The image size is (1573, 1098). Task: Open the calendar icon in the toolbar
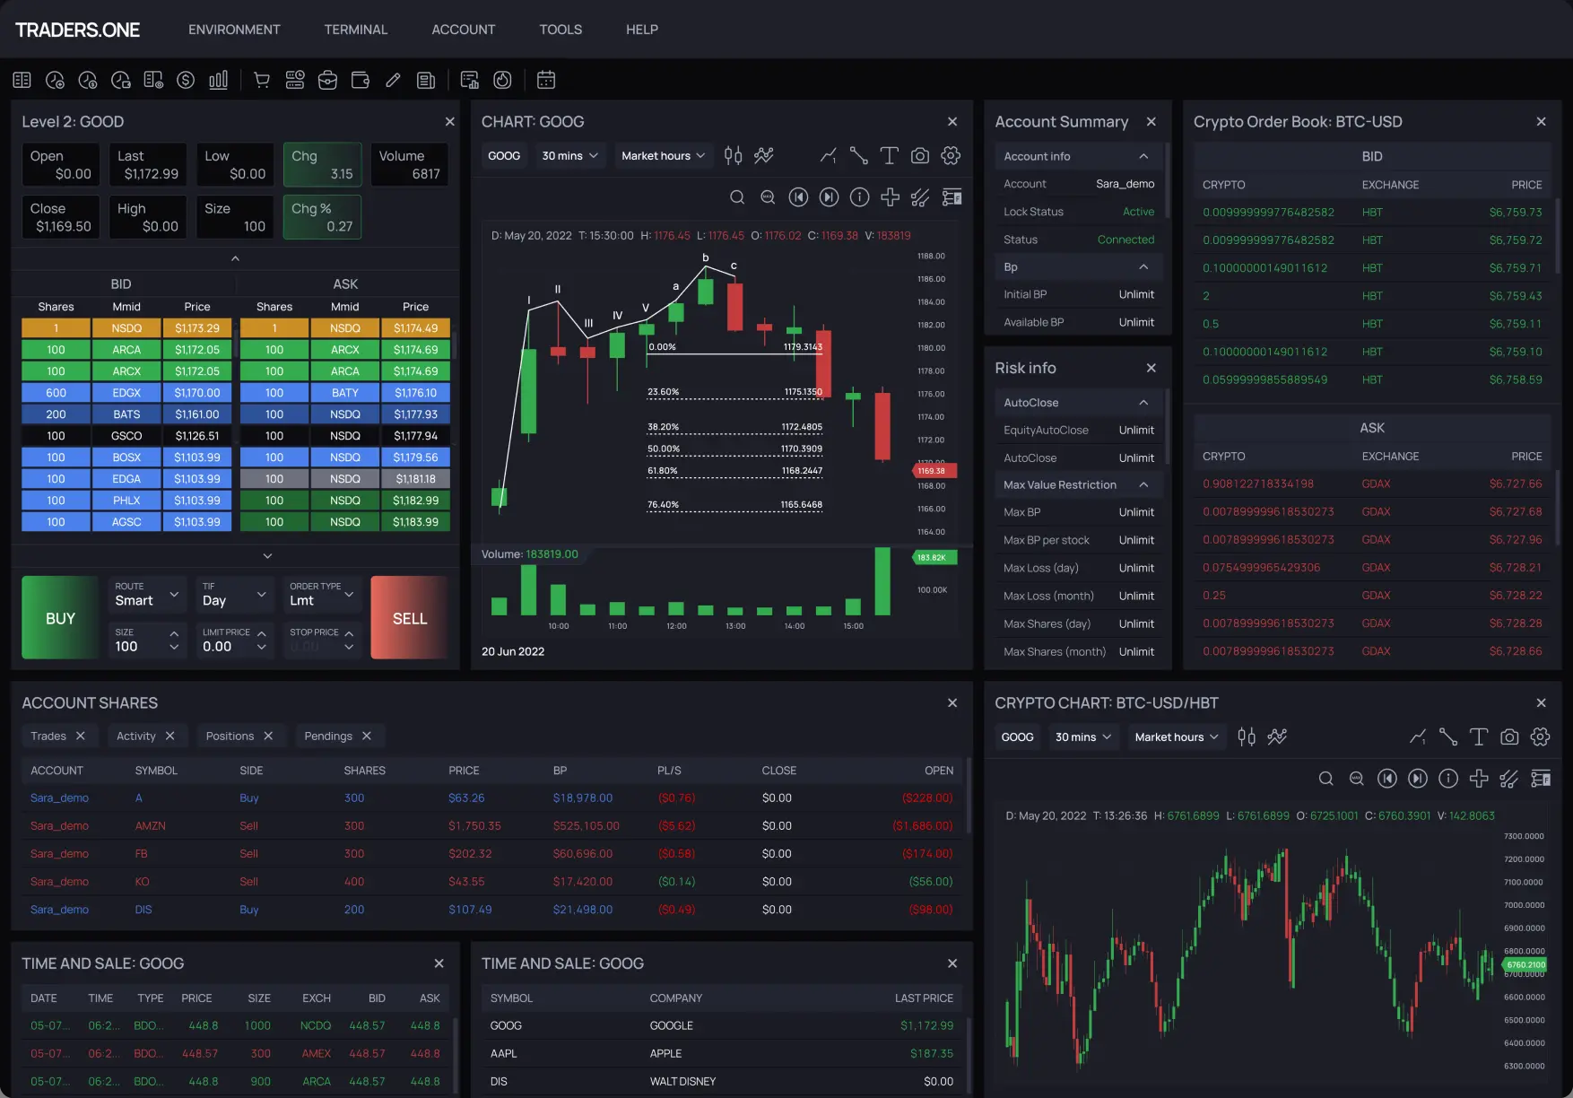pos(545,80)
